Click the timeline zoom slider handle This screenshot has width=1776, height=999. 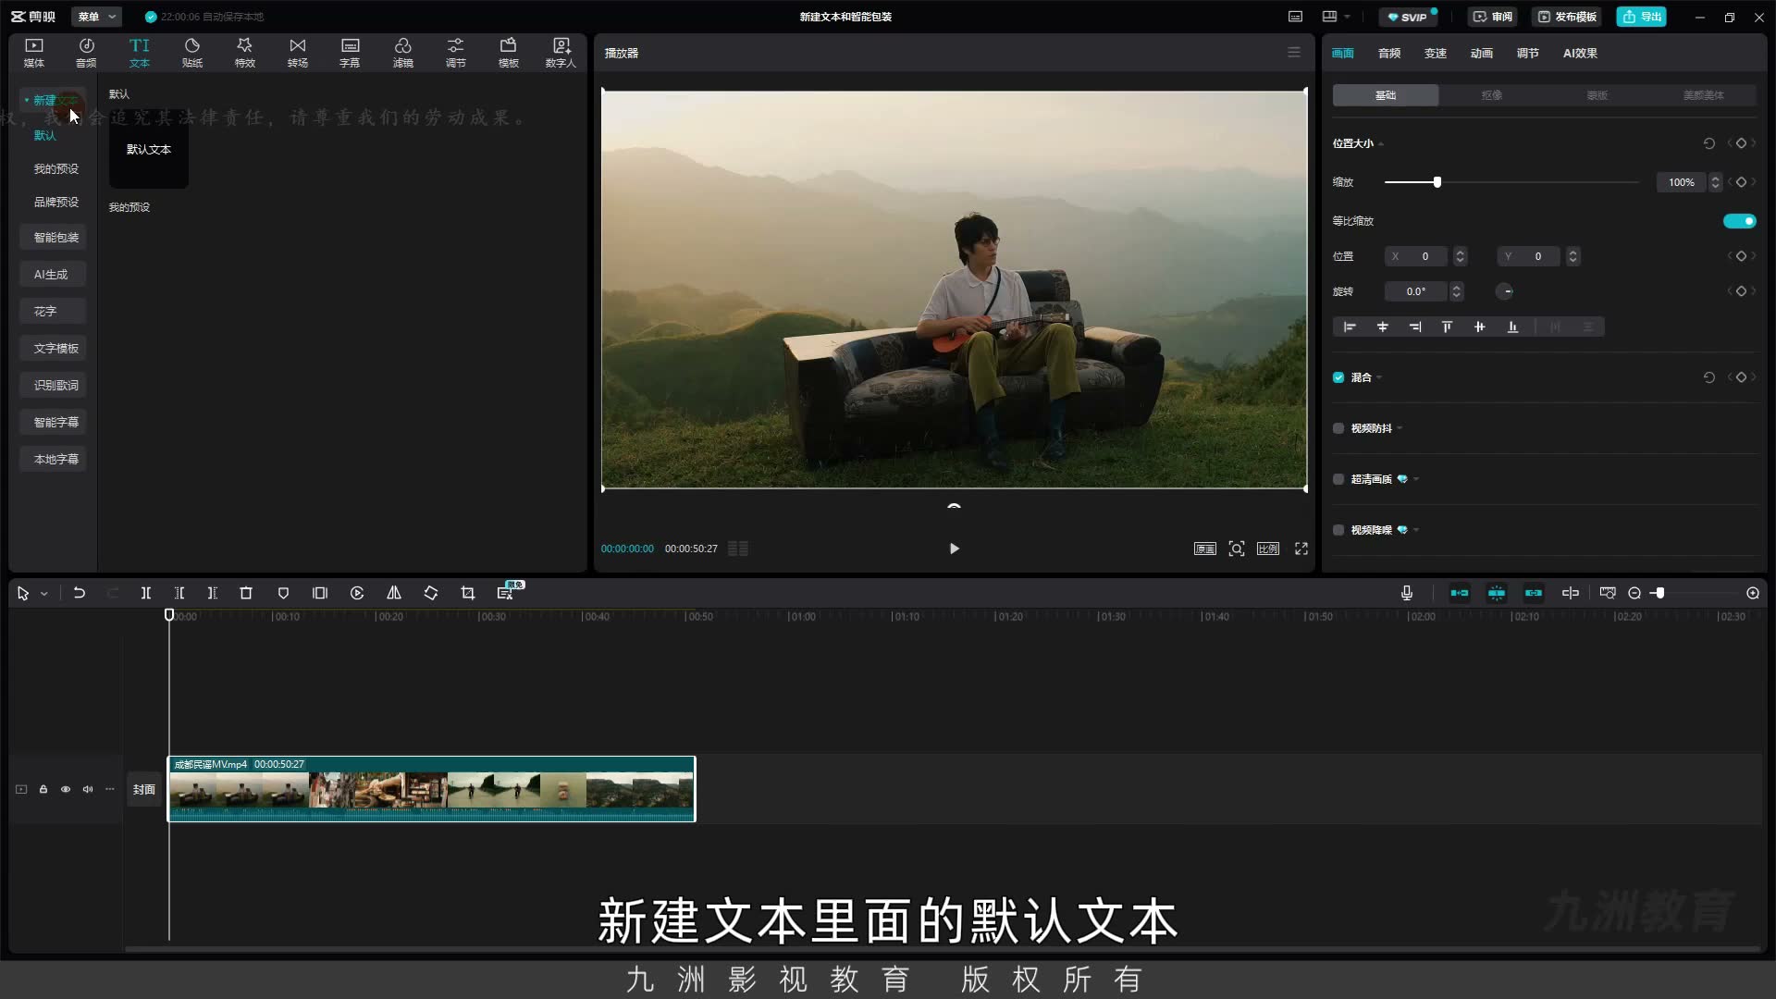point(1660,593)
